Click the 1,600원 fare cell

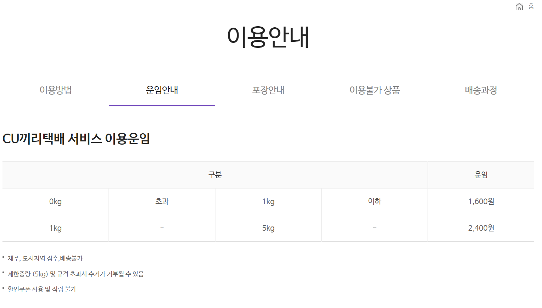(481, 202)
